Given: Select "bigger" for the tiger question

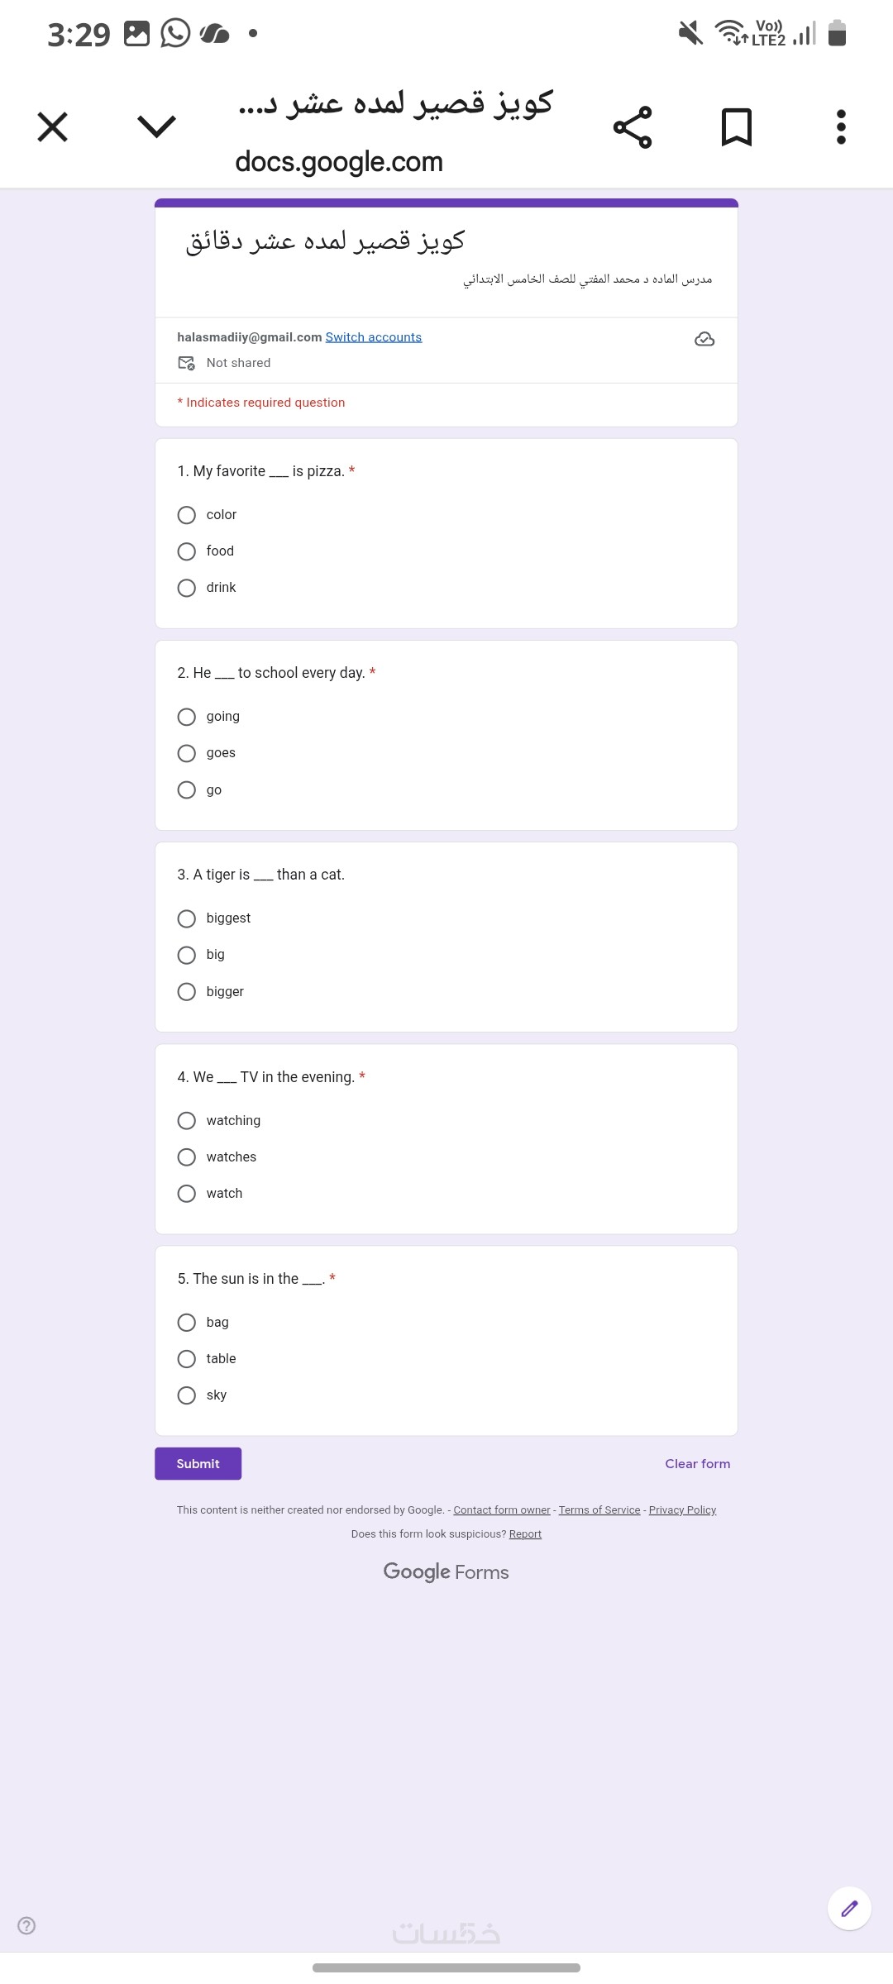Looking at the screenshot, I should pyautogui.click(x=187, y=991).
